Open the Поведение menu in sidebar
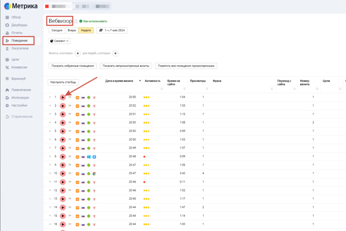This screenshot has height=231, width=346. (x=19, y=41)
